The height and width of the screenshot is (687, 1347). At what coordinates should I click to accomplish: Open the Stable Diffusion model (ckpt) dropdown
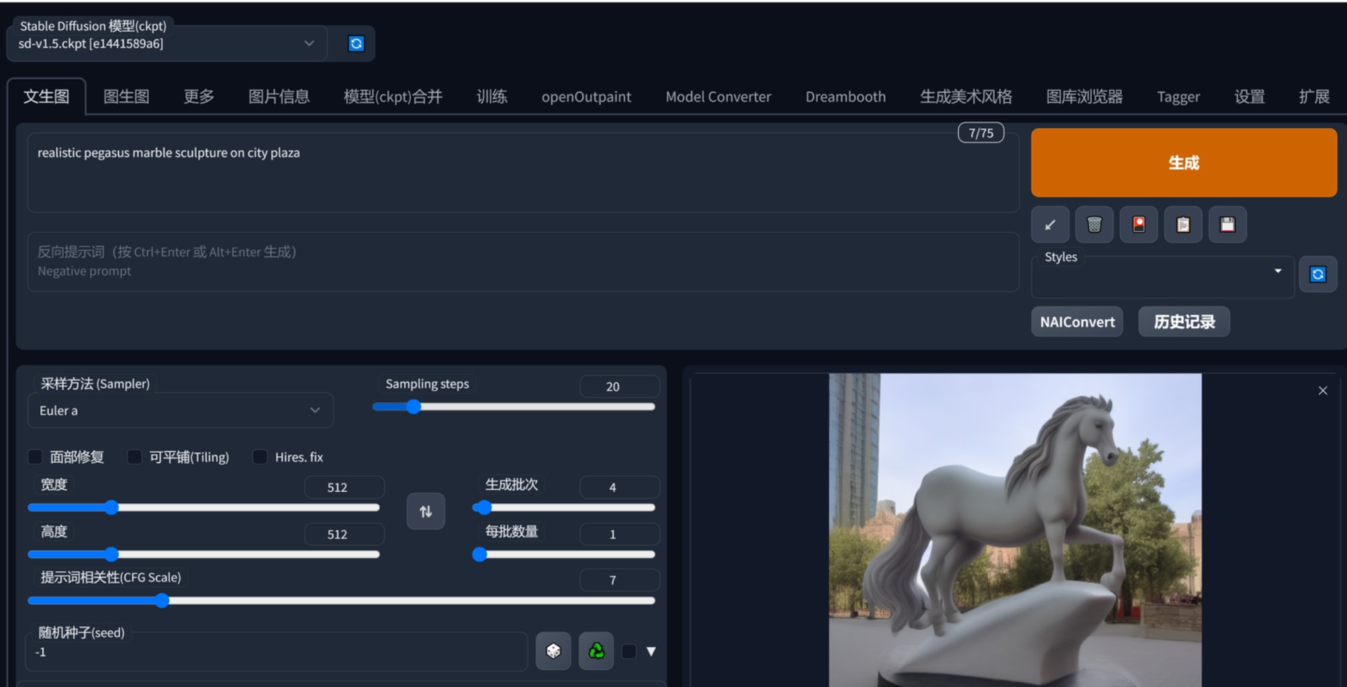pos(167,44)
